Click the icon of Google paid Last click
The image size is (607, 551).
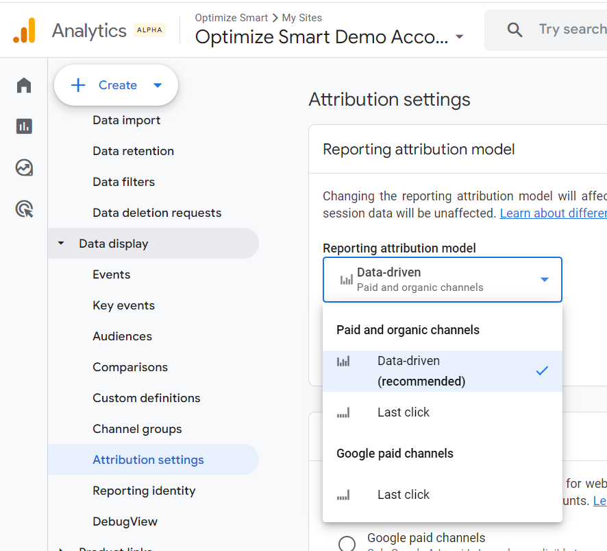343,495
